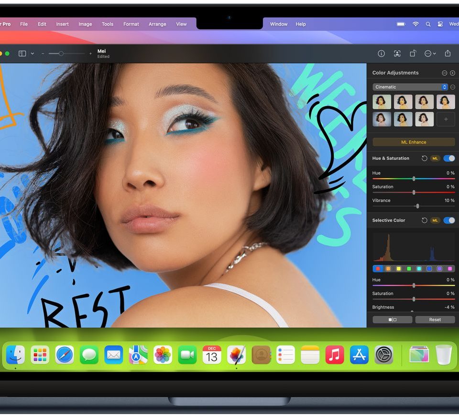Image resolution: width=459 pixels, height=417 pixels.
Task: Select the red range in Selective Color
Action: click(x=378, y=269)
